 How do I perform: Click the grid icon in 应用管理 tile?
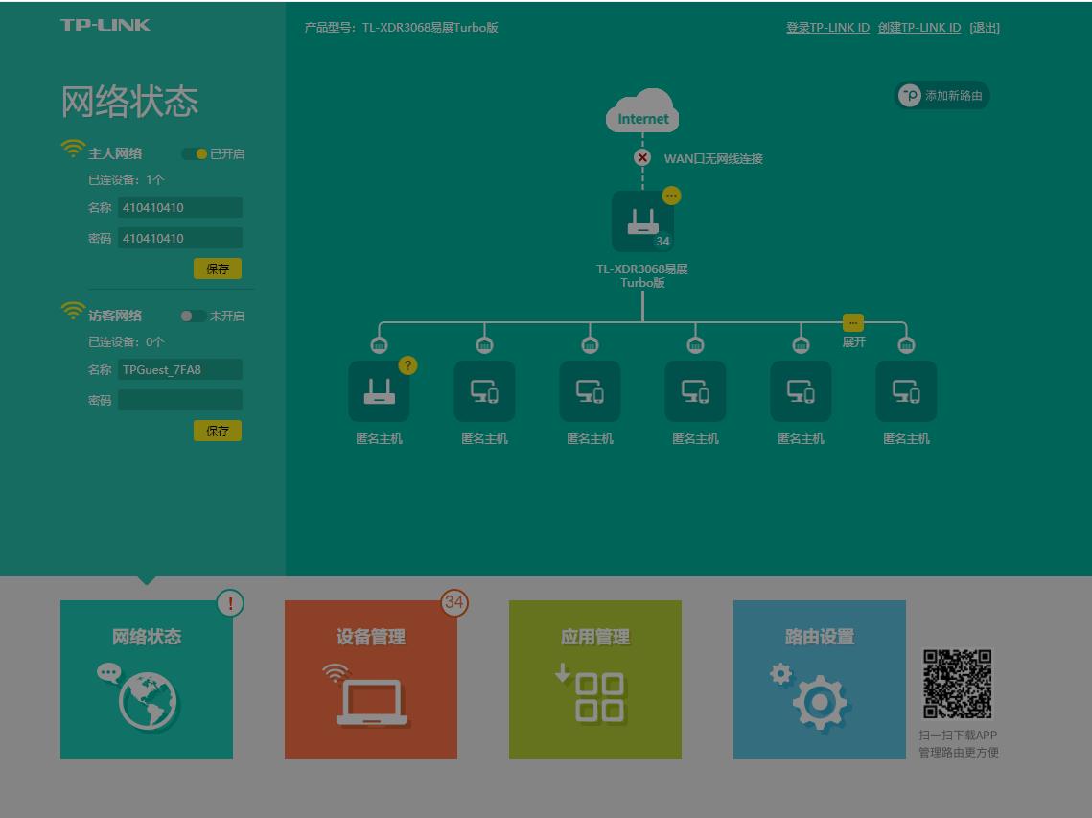[x=599, y=697]
